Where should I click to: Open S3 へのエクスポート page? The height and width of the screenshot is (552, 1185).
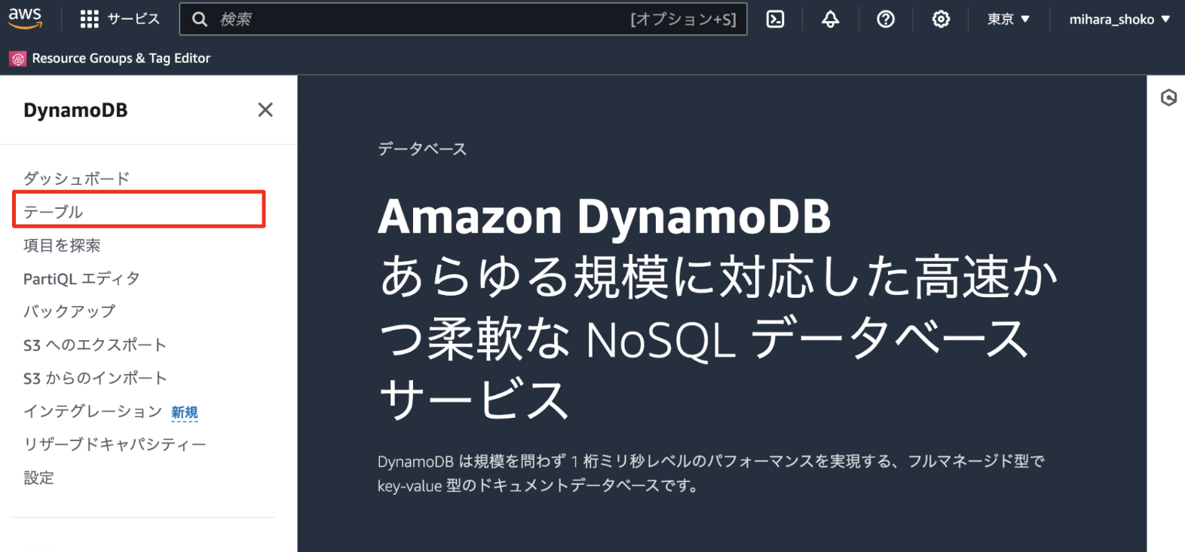pos(94,345)
